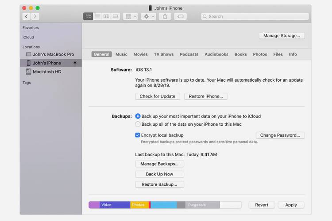Switch to the Photos tab

pyautogui.click(x=260, y=54)
